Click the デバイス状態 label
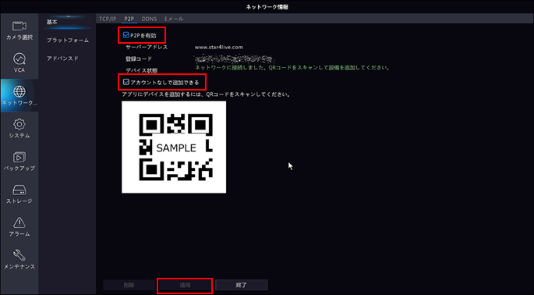Screen dimensions: 534x295 coord(141,70)
